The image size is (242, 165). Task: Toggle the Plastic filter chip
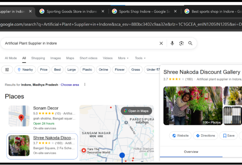(87, 69)
